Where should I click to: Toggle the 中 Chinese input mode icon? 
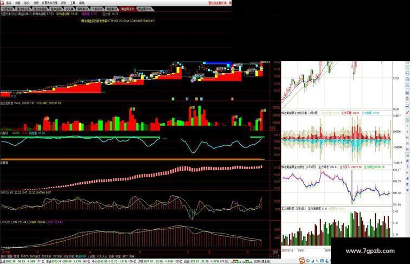(x=308, y=261)
